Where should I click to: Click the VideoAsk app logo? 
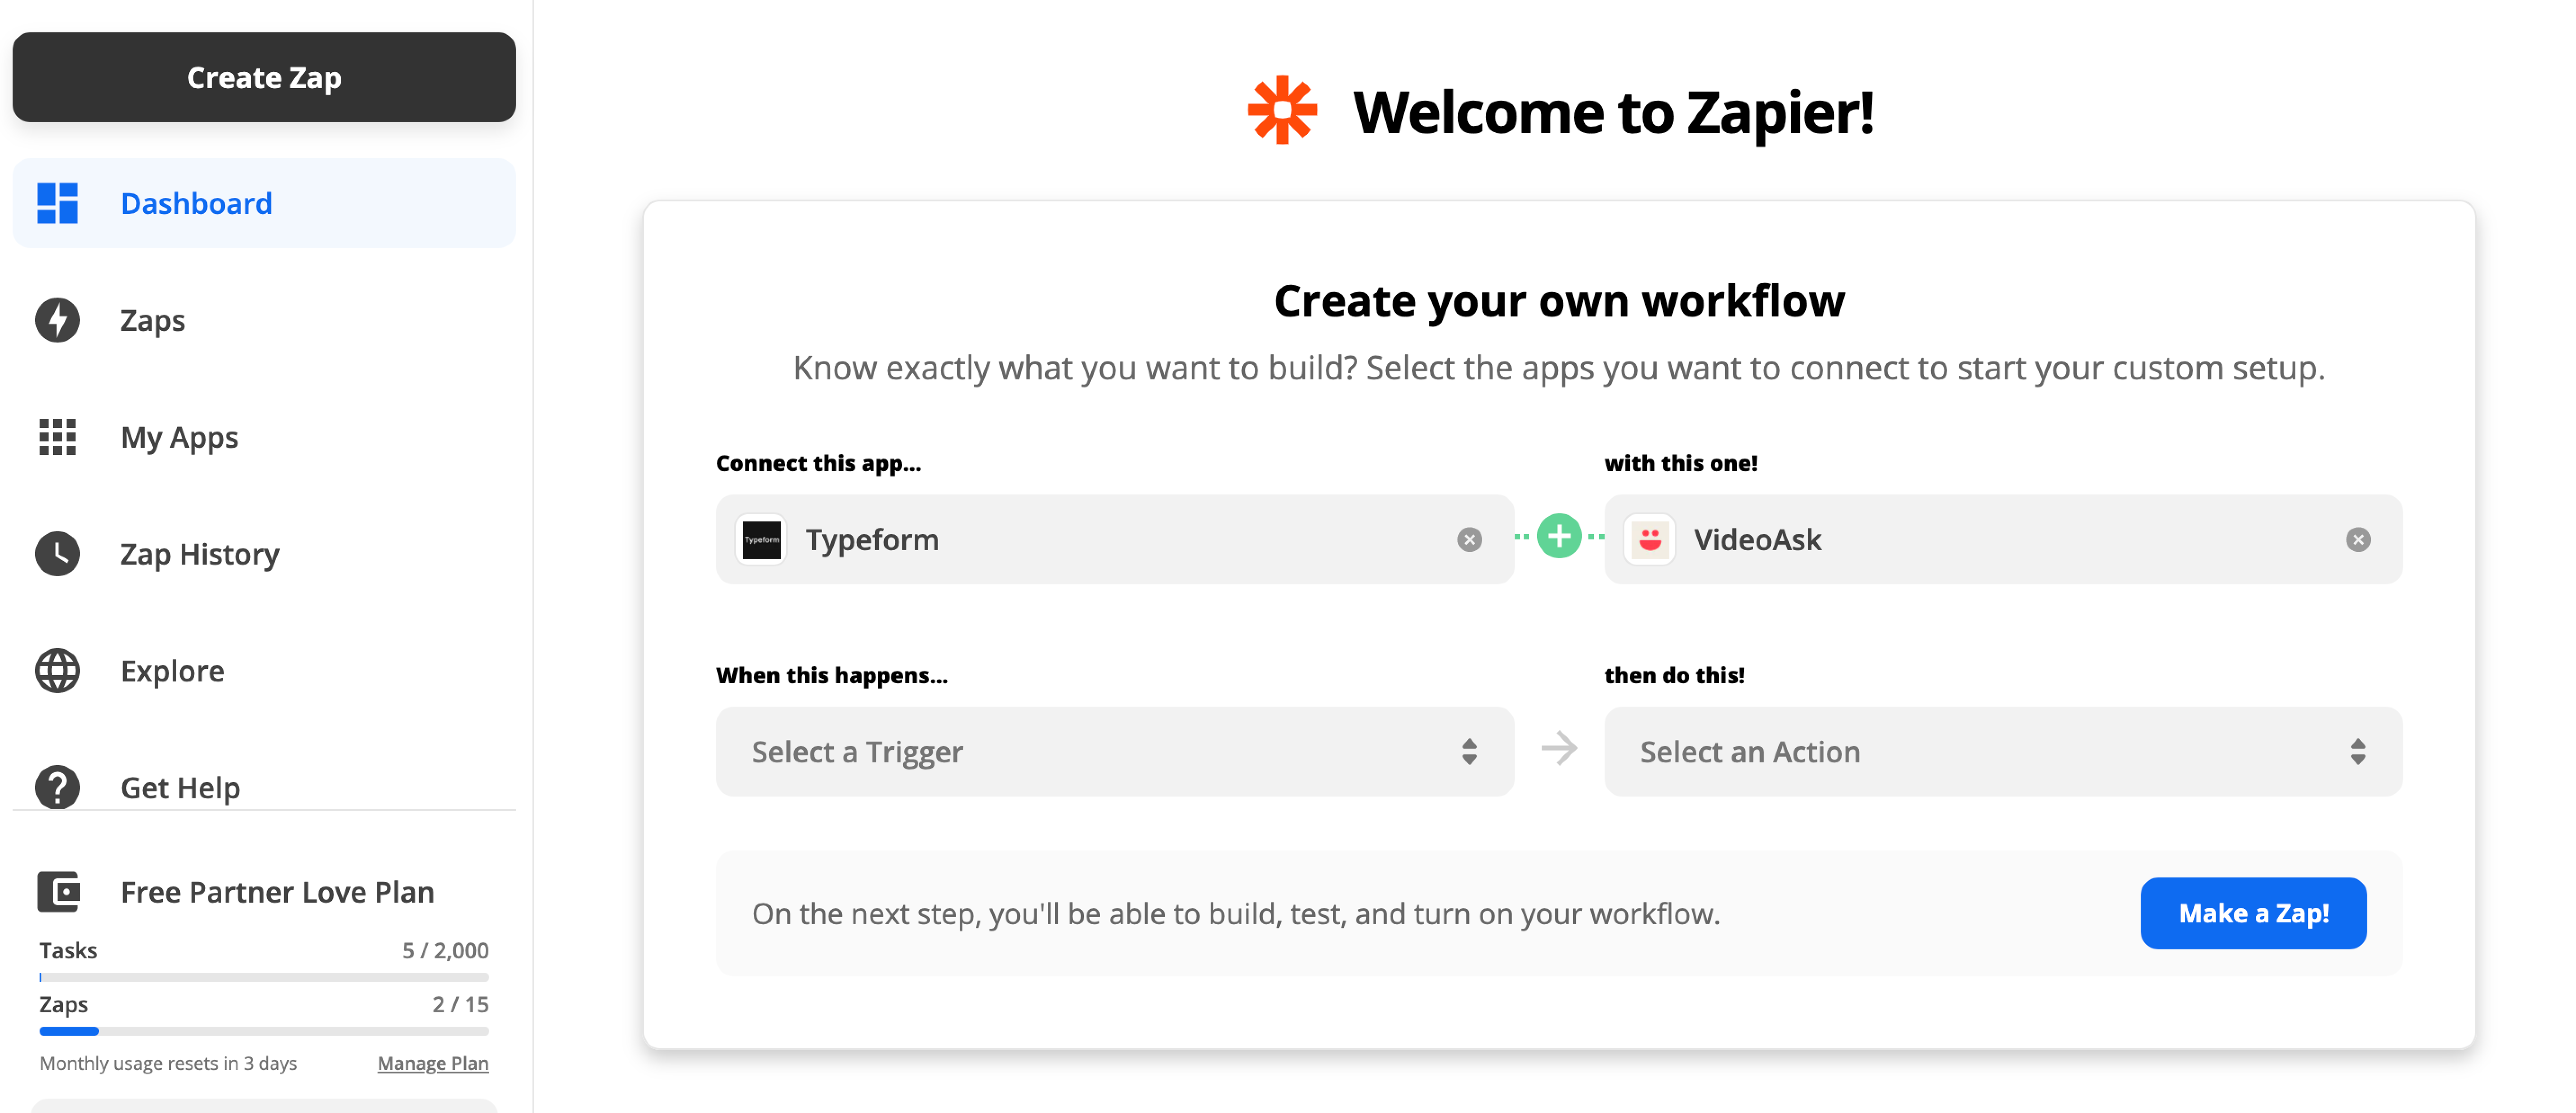click(1649, 539)
